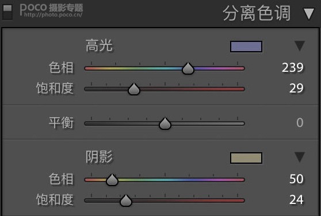321x216 pixels.
Task: Click the 高光 section label
Action: pos(99,45)
